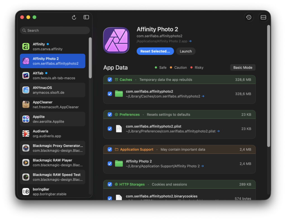286x220 pixels.
Task: Click the refresh icon in sidebar header
Action: [74, 17]
